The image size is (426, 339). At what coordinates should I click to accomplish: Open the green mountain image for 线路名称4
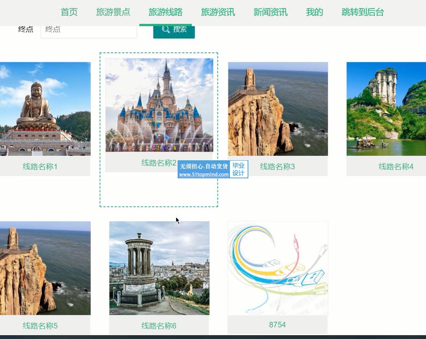pyautogui.click(x=386, y=109)
